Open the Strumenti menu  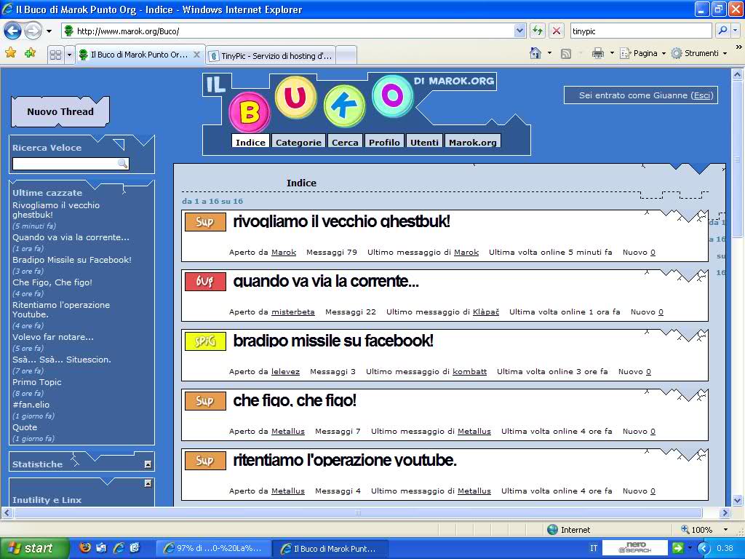point(698,53)
